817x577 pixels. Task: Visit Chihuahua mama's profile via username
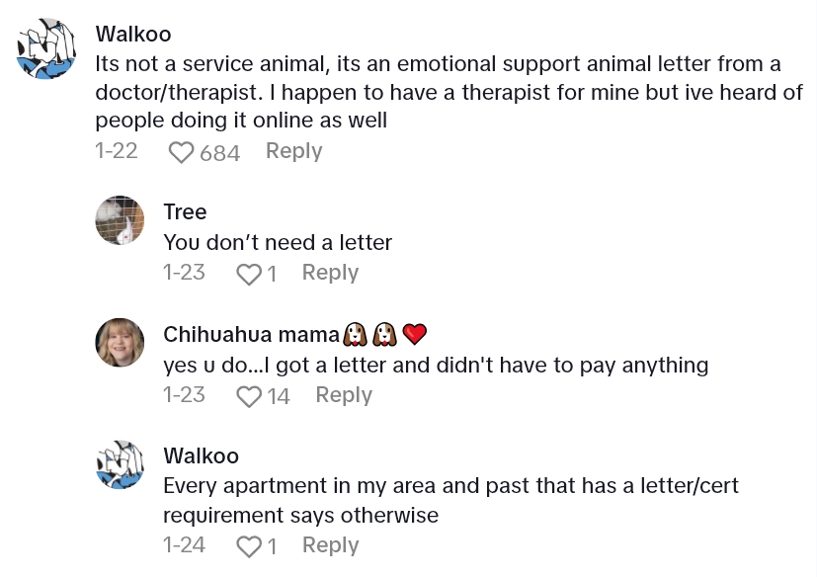(x=251, y=335)
